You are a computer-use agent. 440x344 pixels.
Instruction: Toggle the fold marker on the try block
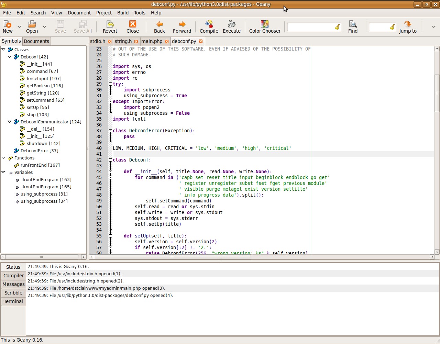click(x=110, y=84)
